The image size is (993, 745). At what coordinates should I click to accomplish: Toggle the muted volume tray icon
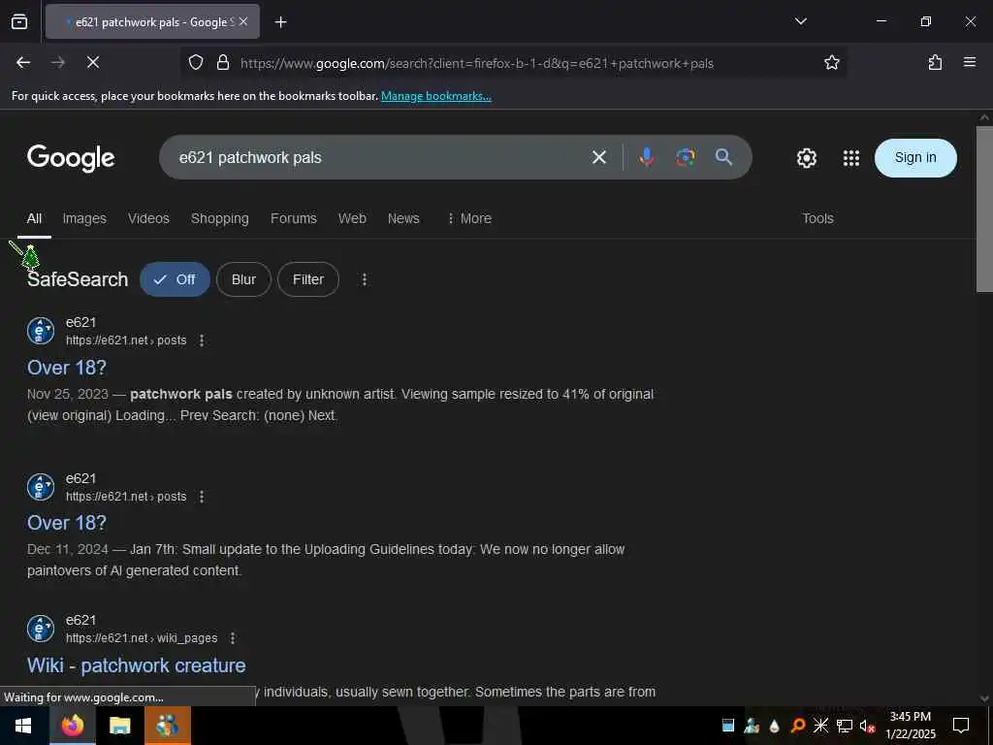pos(868,726)
